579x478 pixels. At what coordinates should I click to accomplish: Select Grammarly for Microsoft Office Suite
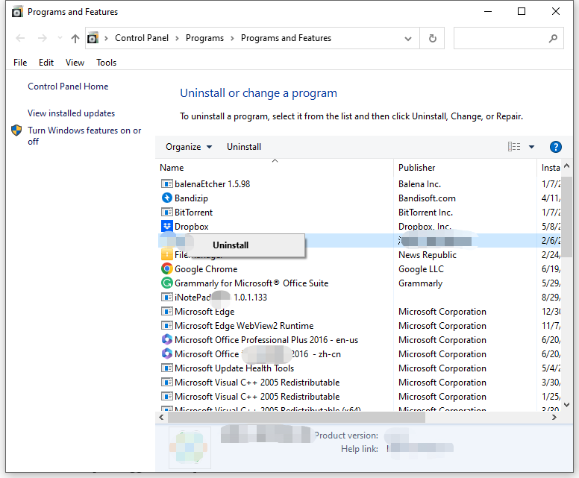pyautogui.click(x=251, y=283)
